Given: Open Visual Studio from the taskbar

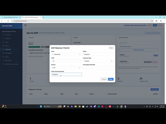Looking at the screenshot, I should pos(91,106).
